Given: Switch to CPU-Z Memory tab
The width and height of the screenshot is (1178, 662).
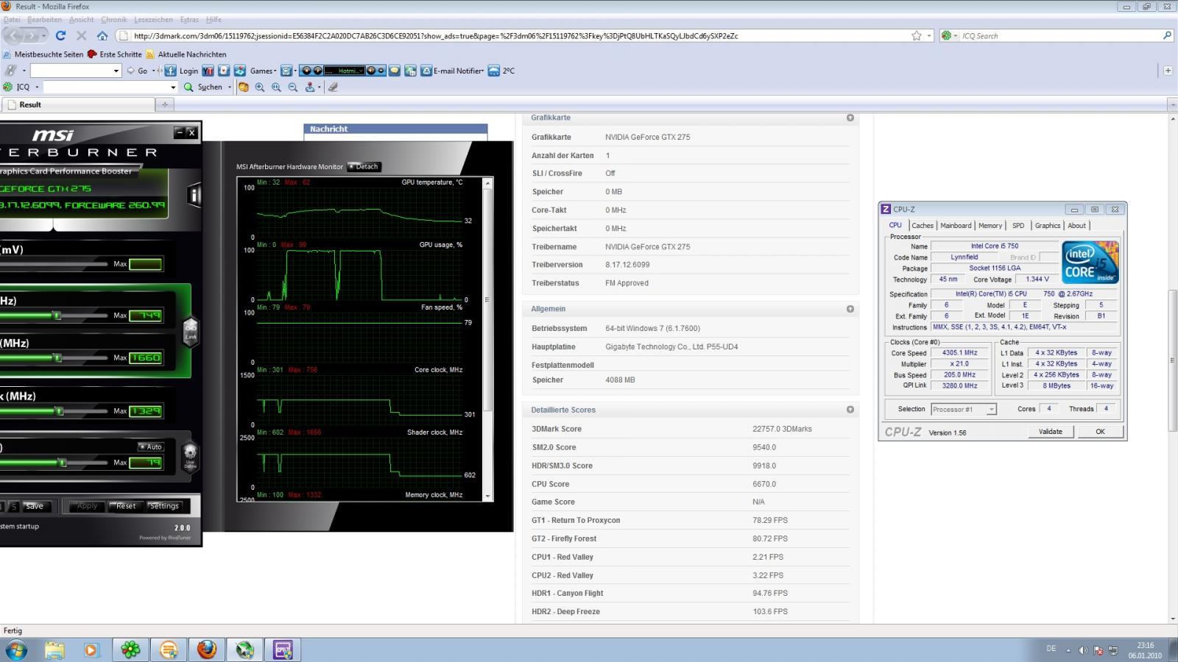Looking at the screenshot, I should pyautogui.click(x=990, y=226).
